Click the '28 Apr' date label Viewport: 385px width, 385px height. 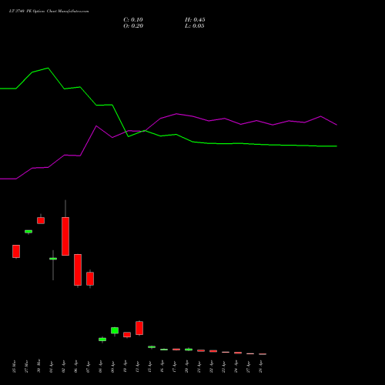(260, 367)
